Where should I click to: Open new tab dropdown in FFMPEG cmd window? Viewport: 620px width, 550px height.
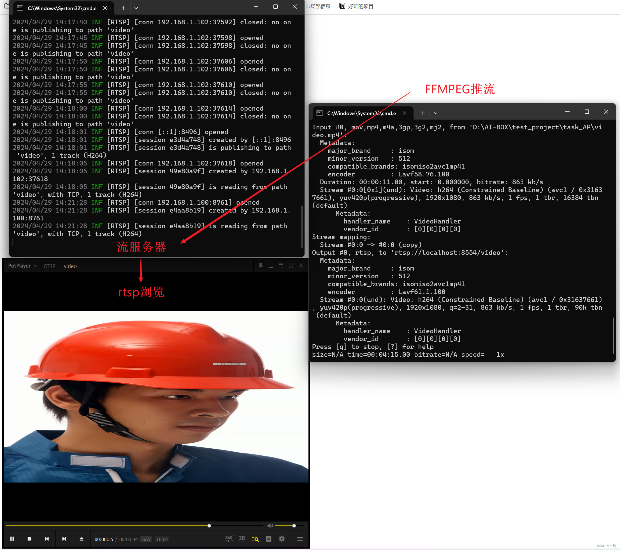(x=436, y=113)
